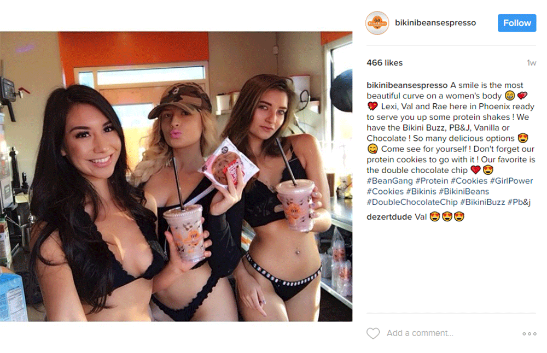The height and width of the screenshot is (353, 547).
Task: Open the #Protein hashtag
Action: coord(432,181)
